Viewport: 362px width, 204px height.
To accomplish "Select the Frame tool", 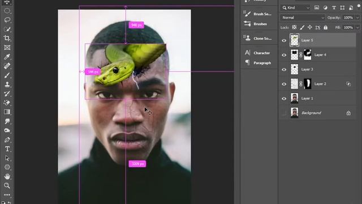I will click(7, 48).
